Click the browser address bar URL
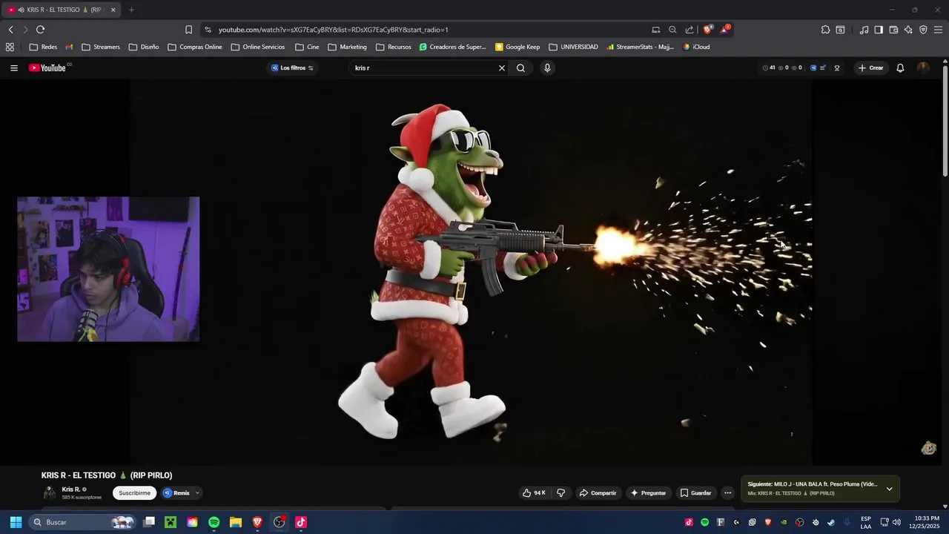The height and width of the screenshot is (534, 949). 333,30
